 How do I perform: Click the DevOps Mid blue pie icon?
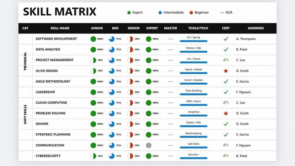112,124
